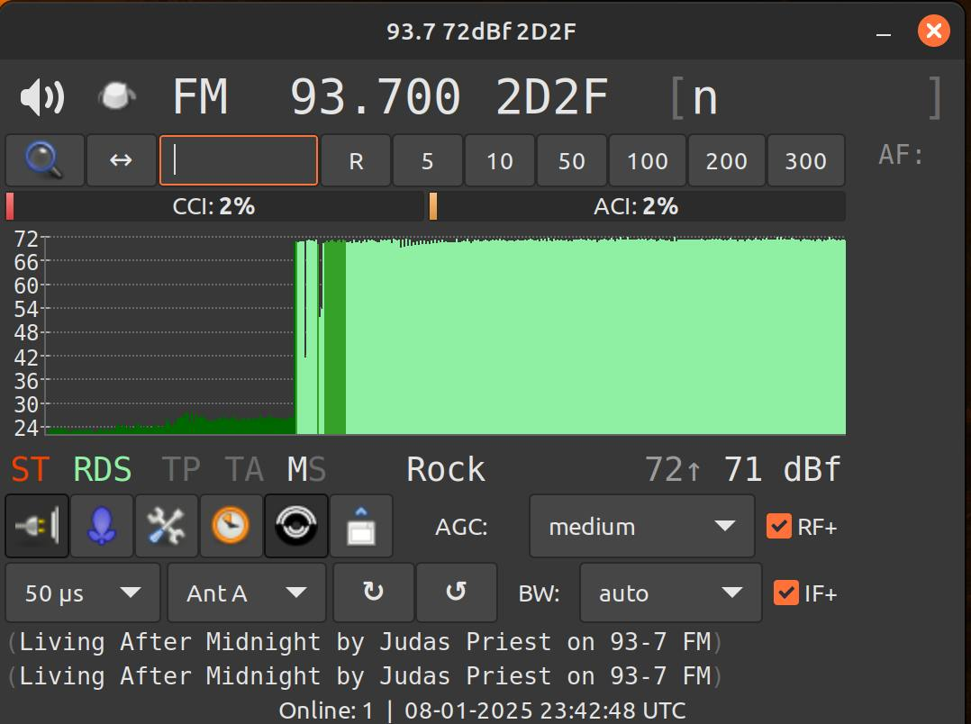Toggle the ST stereo indicator
Viewport: 971px width, 724px height.
click(x=30, y=469)
